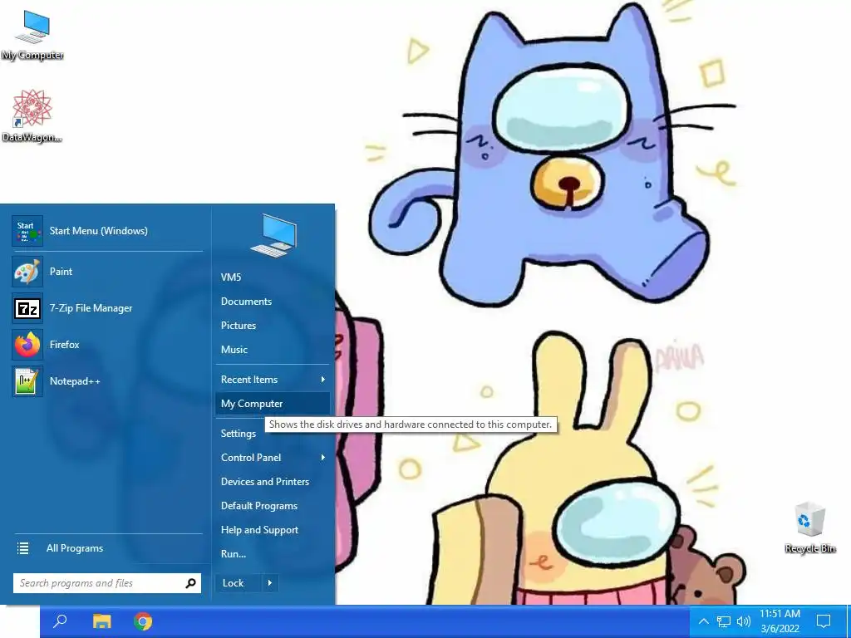Click the Control Panel label
The height and width of the screenshot is (638, 851).
pyautogui.click(x=251, y=458)
